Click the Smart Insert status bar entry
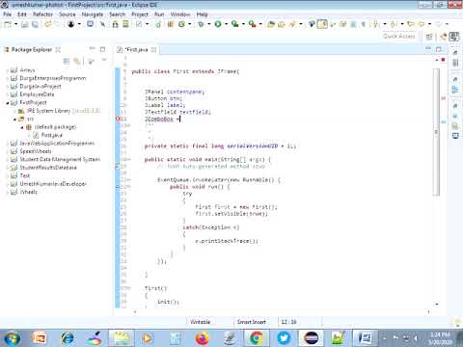 252,322
